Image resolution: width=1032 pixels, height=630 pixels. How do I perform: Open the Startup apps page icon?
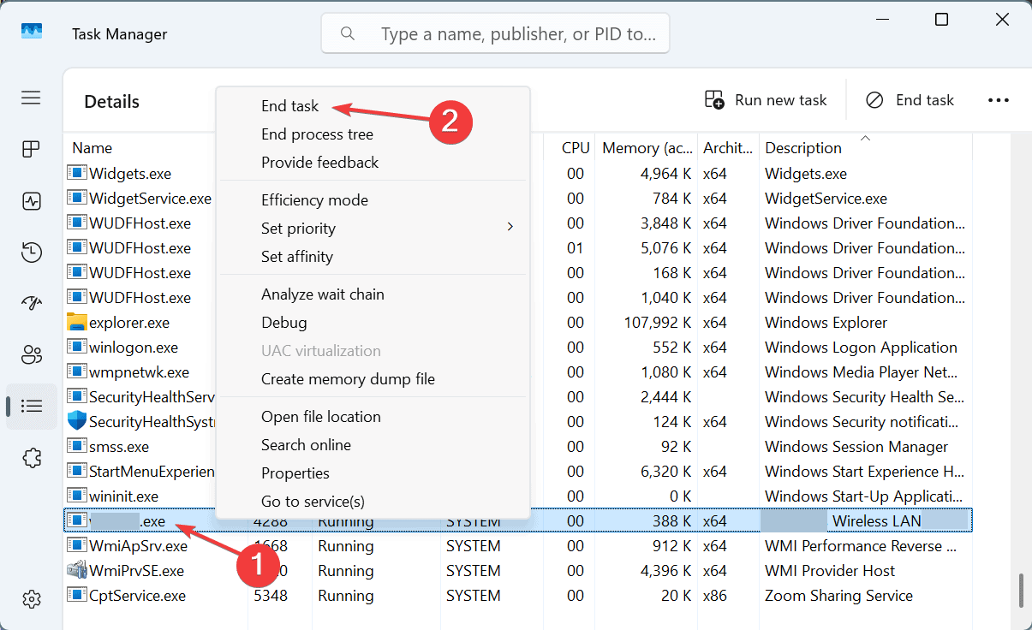[32, 303]
